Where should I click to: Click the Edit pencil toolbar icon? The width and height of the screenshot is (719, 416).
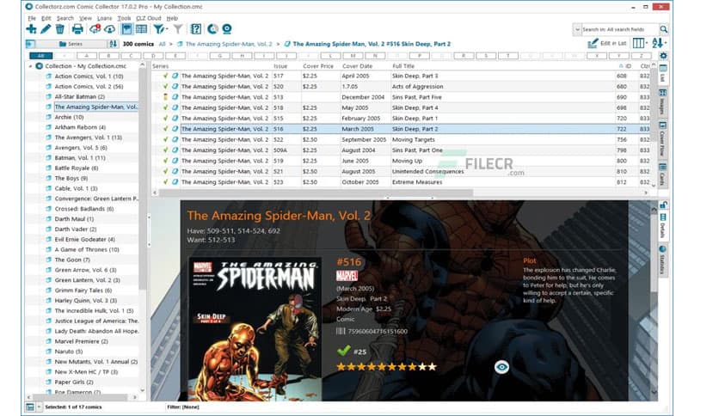(x=46, y=29)
